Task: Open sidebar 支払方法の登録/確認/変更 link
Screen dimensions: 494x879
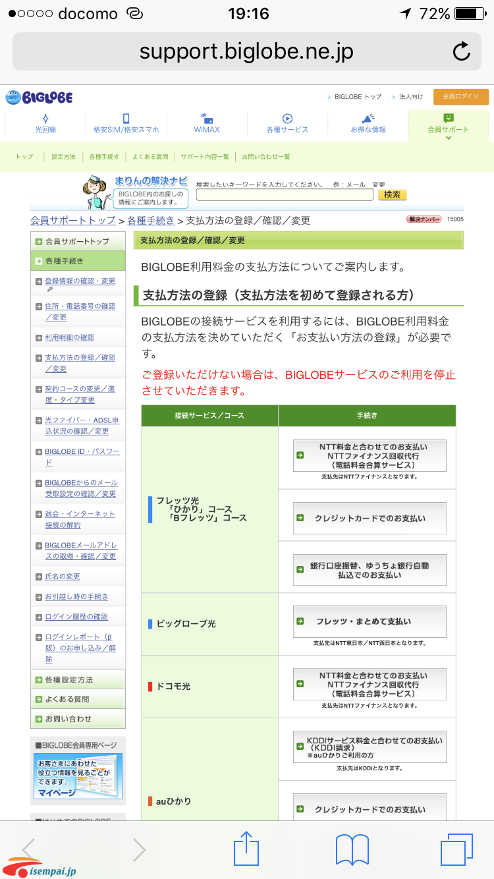Action: pos(80,363)
